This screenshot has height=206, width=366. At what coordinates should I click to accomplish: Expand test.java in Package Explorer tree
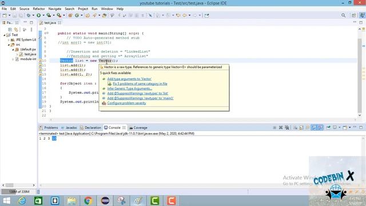coord(17,54)
